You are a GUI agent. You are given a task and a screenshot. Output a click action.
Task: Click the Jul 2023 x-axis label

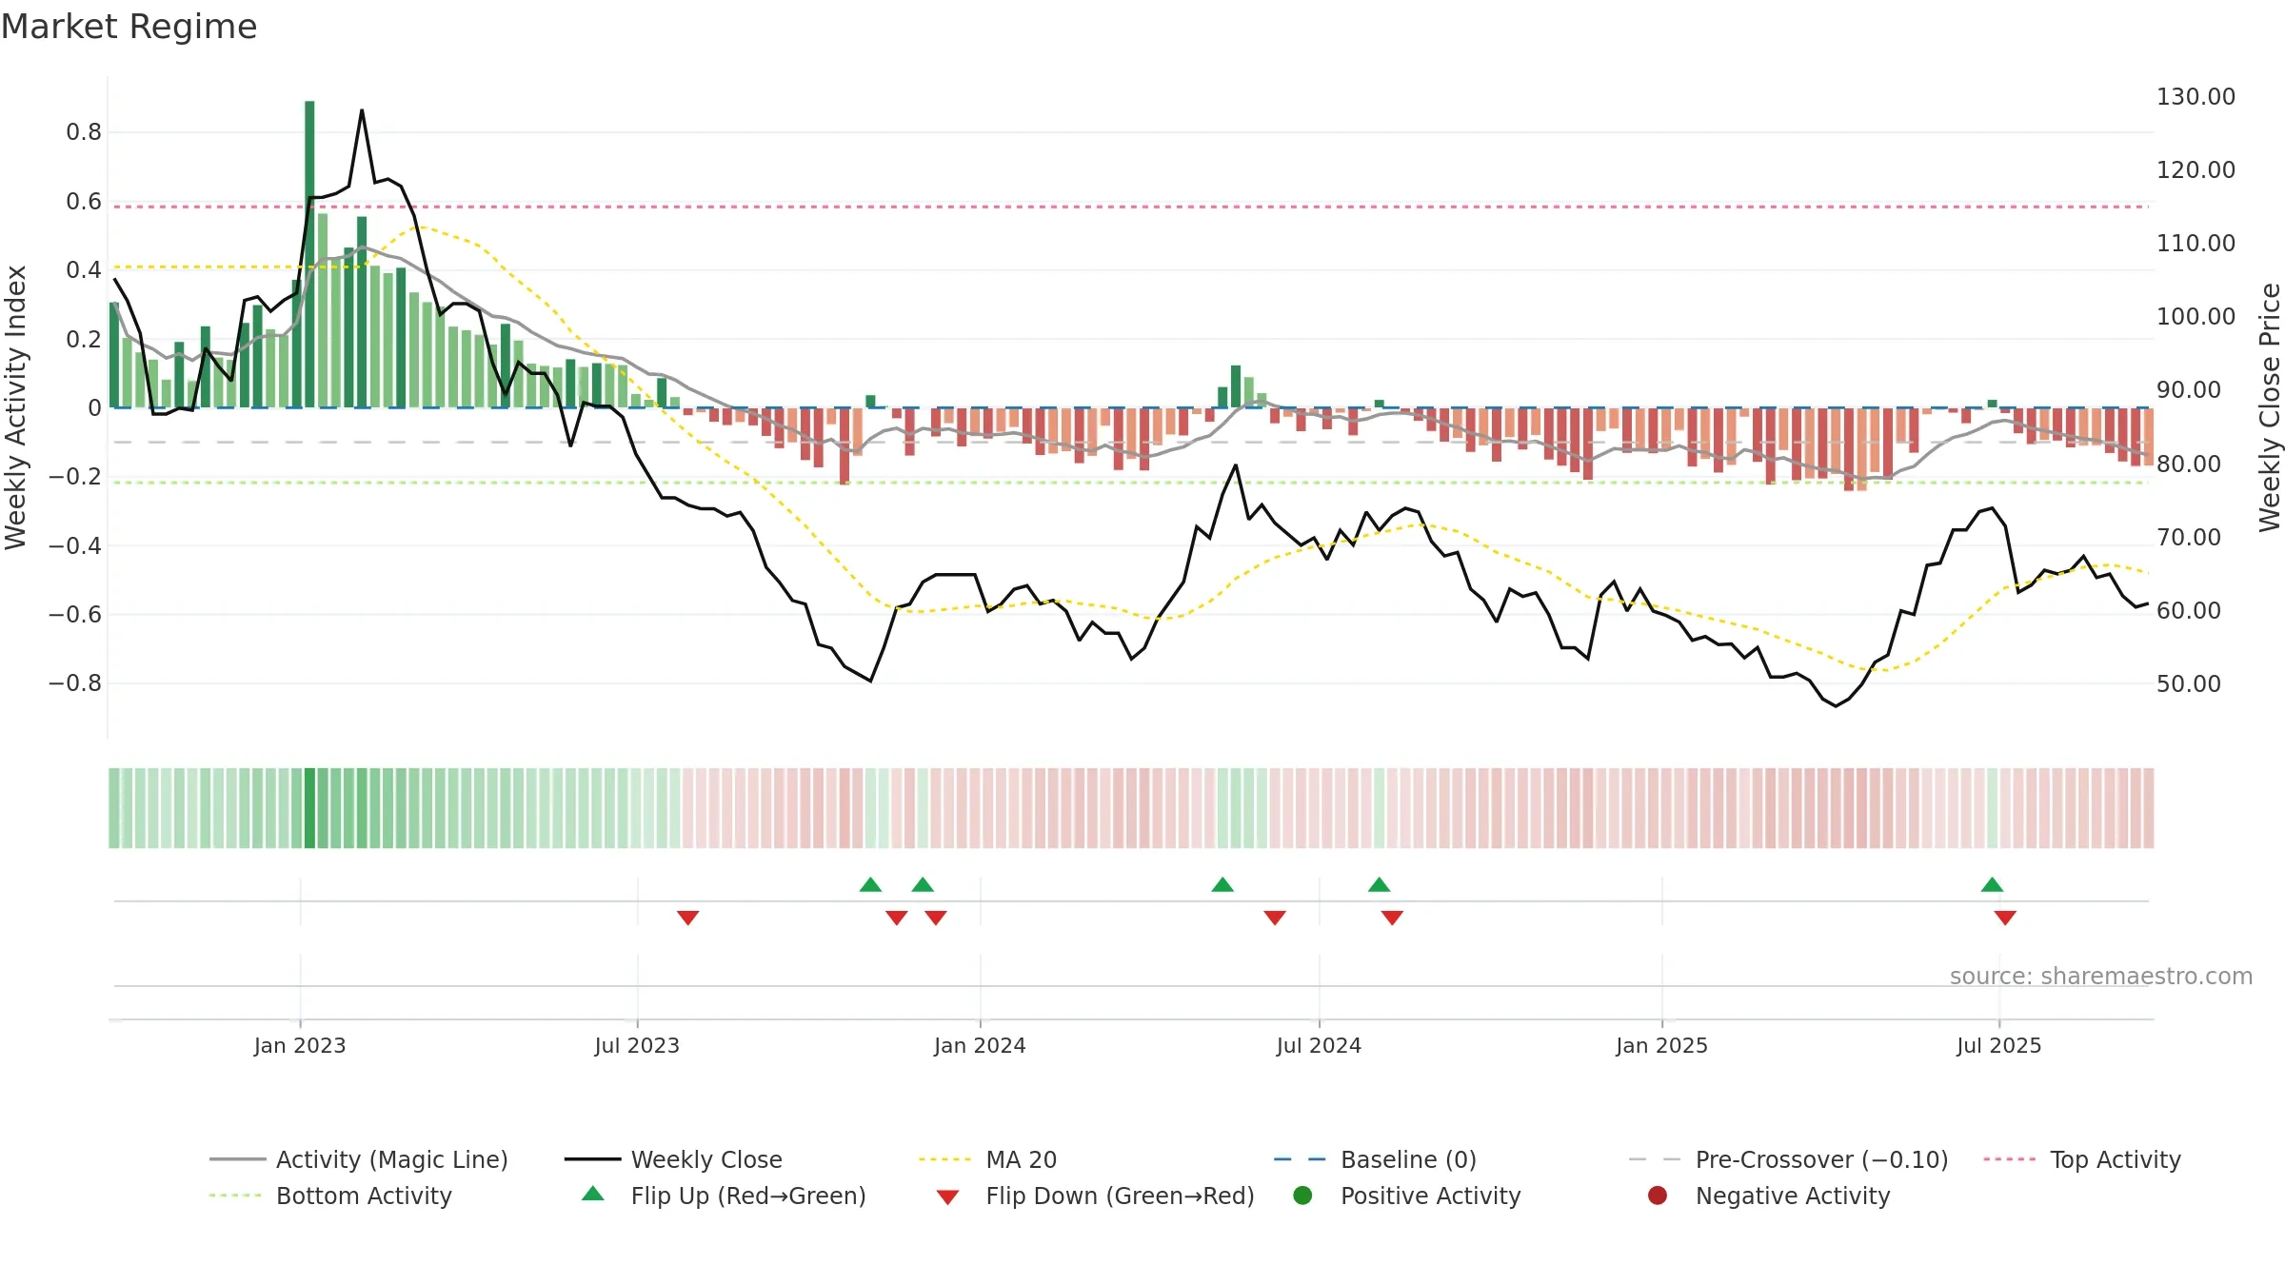pyautogui.click(x=637, y=1046)
